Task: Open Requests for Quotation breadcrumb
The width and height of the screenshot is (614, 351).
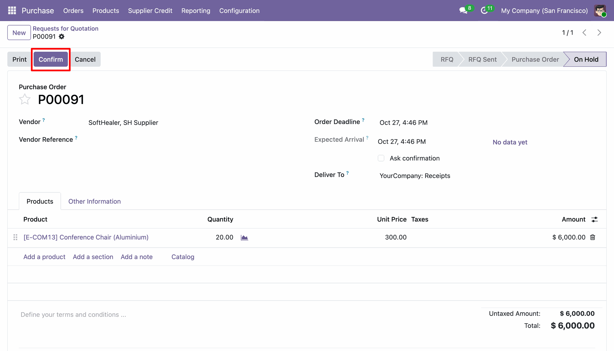Action: [x=66, y=28]
